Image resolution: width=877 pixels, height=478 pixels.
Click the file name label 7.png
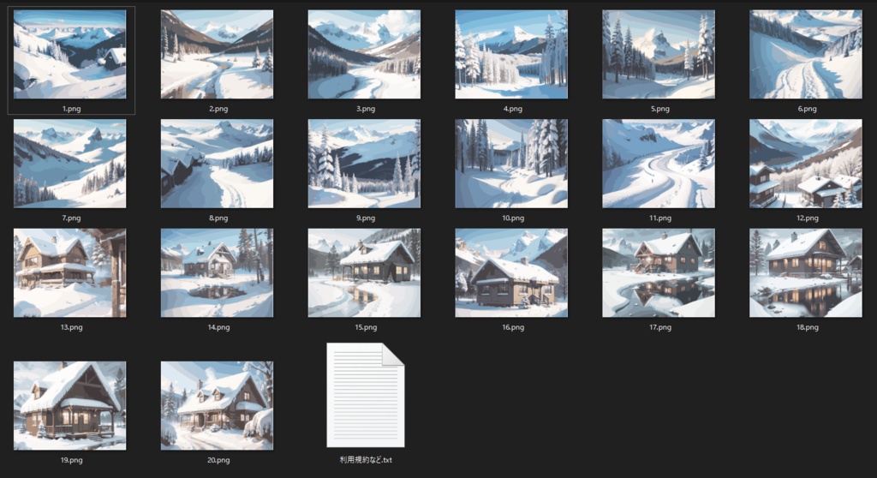[72, 218]
